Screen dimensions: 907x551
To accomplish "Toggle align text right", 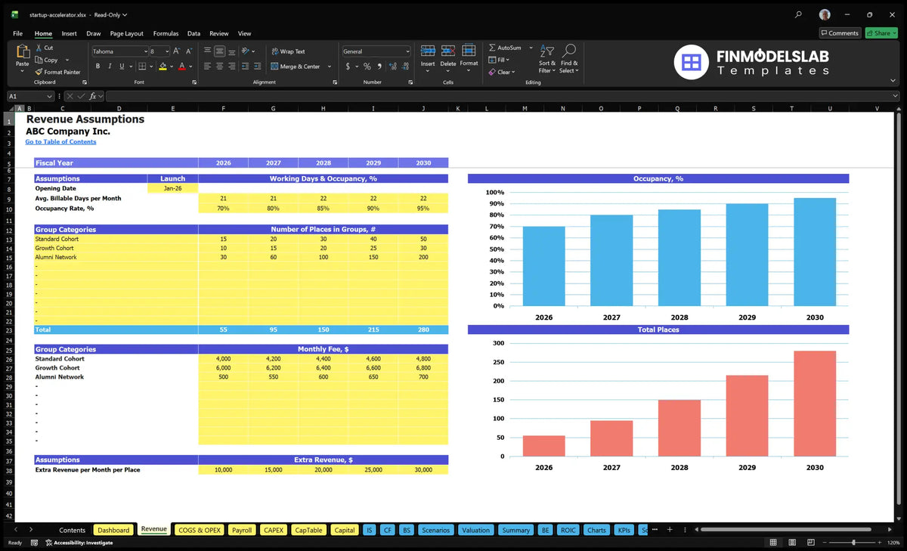I will pyautogui.click(x=232, y=67).
